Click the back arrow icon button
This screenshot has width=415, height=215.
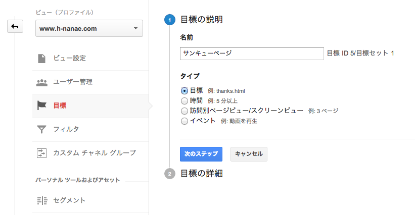click(15, 26)
